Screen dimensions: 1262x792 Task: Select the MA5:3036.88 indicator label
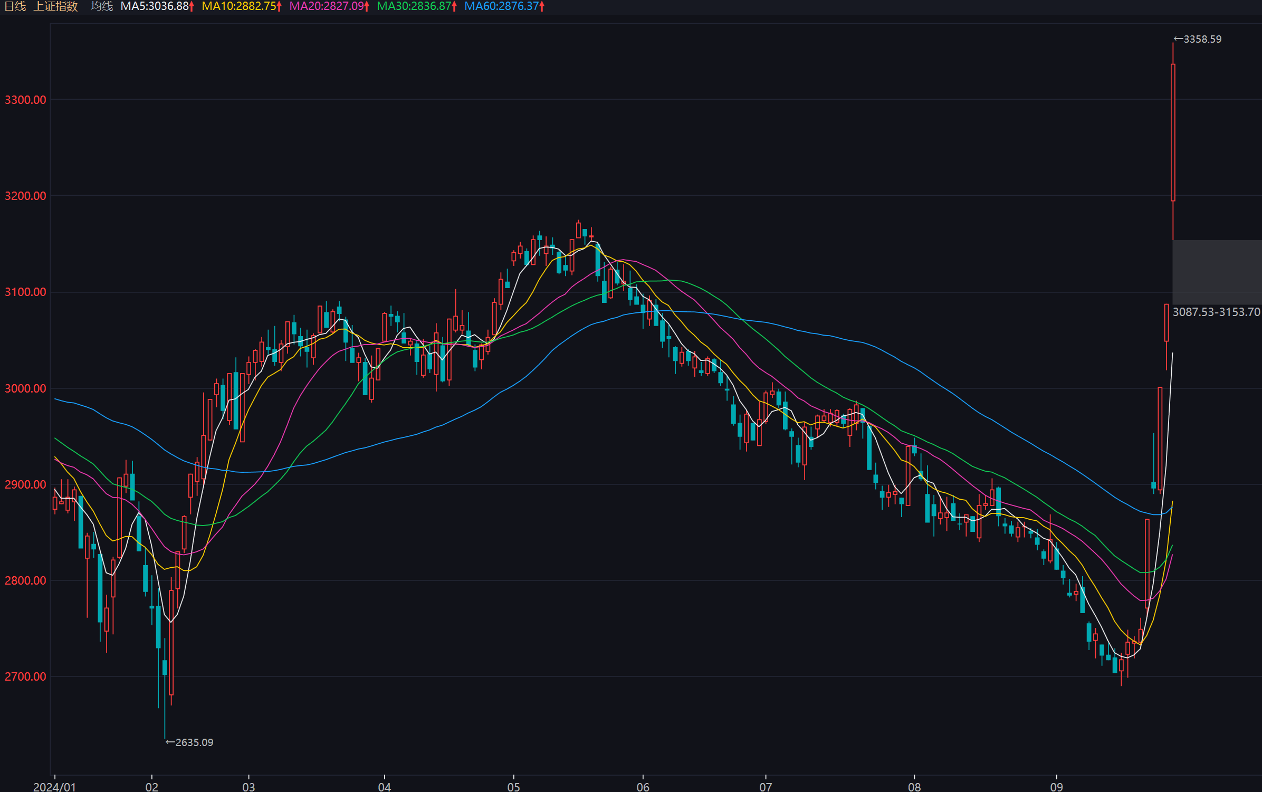point(155,6)
